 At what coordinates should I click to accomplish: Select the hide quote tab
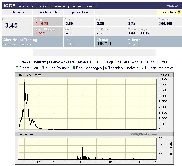point(17,12)
